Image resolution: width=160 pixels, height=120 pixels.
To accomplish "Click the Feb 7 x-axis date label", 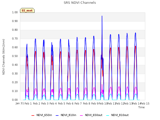I will point(78,103).
